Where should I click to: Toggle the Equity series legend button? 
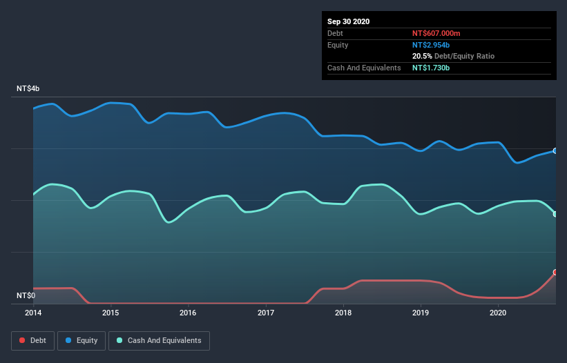[x=81, y=341]
